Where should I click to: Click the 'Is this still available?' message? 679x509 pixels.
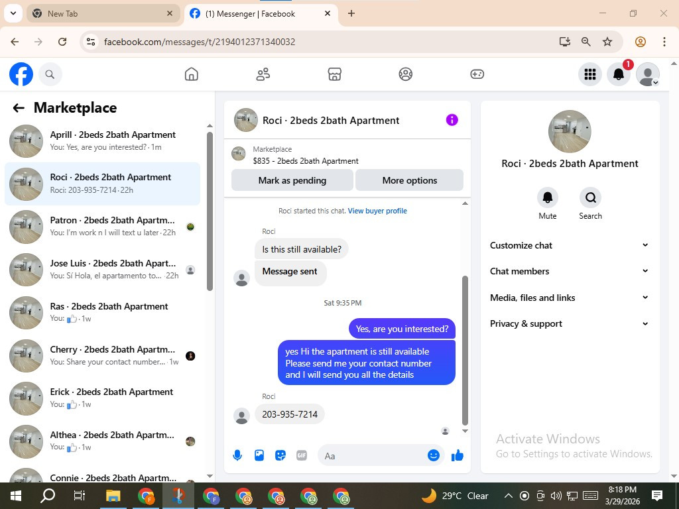302,249
